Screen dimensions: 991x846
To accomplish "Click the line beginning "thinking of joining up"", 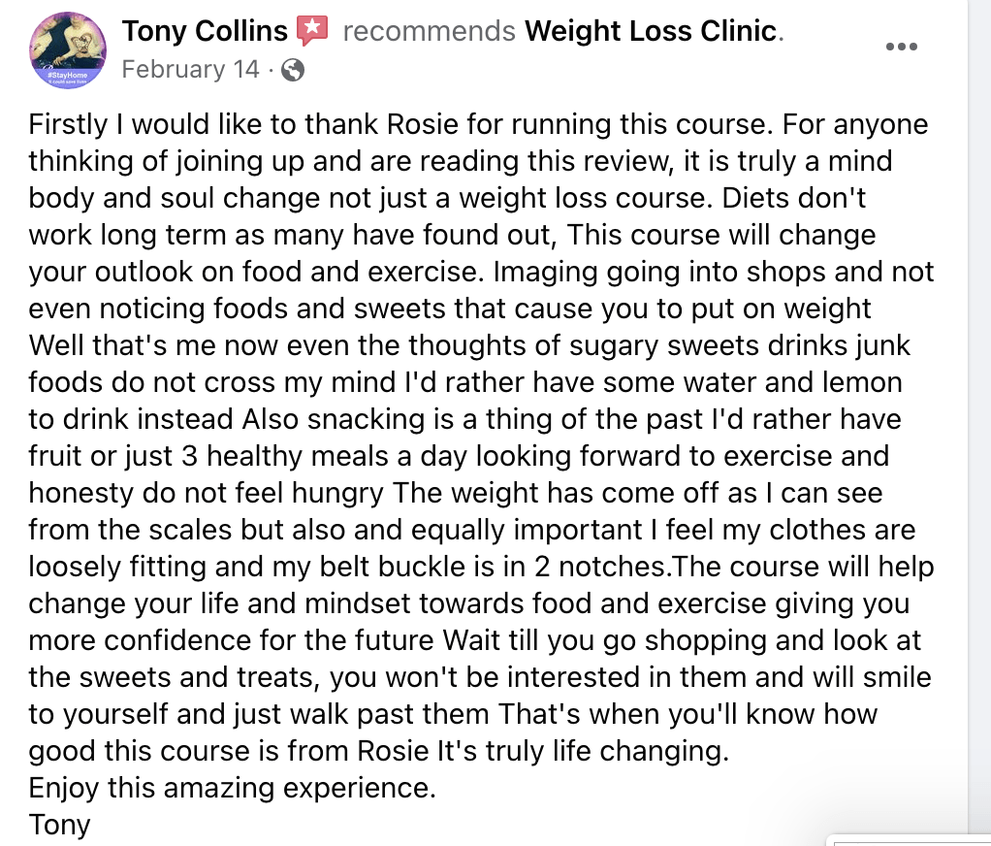I will tap(460, 161).
